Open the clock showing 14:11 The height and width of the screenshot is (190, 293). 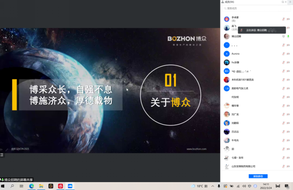(x=266, y=186)
